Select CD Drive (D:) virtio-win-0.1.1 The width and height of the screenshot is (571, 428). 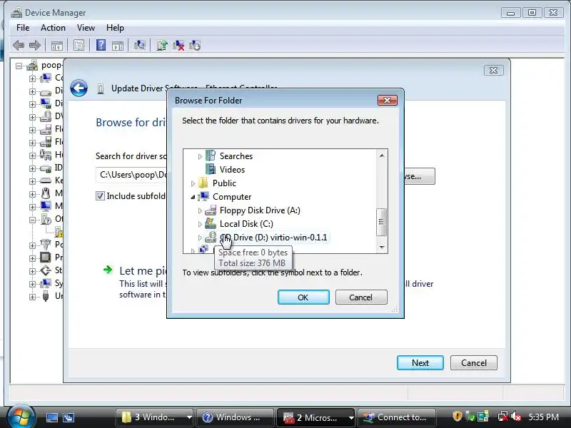(273, 238)
